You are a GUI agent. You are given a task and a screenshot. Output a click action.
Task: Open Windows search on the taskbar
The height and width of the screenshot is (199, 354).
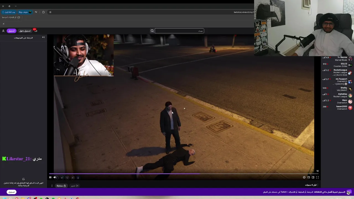point(11,198)
